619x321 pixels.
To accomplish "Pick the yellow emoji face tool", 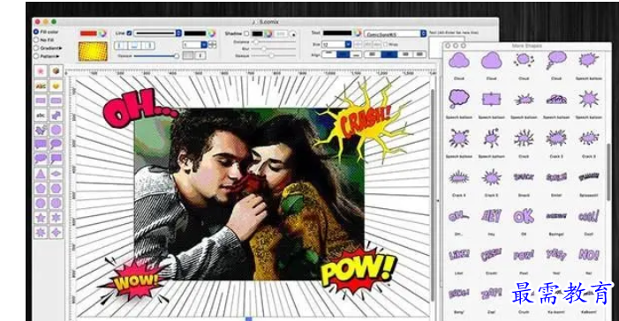I will (56, 86).
